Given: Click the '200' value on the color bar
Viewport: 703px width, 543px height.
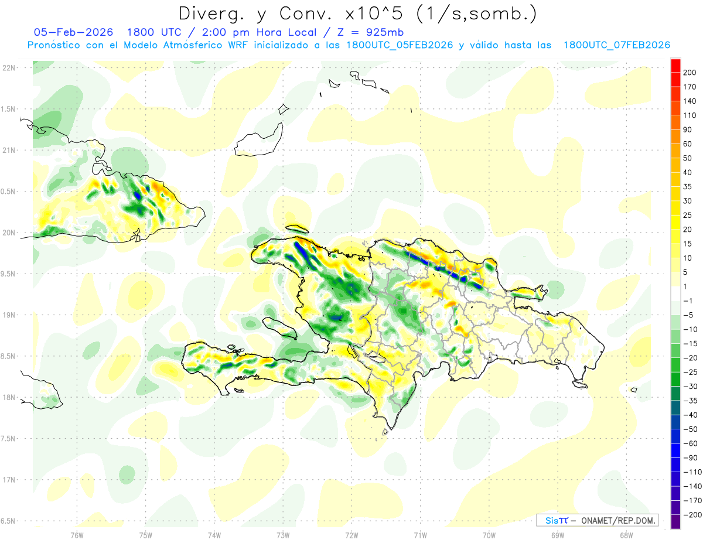Looking at the screenshot, I should (x=690, y=73).
